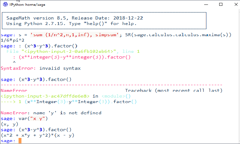Click the SageMath icon in the title bar
This screenshot has width=240, height=144.
5,4
